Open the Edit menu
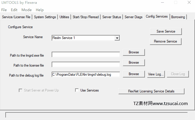 pos(14,10)
